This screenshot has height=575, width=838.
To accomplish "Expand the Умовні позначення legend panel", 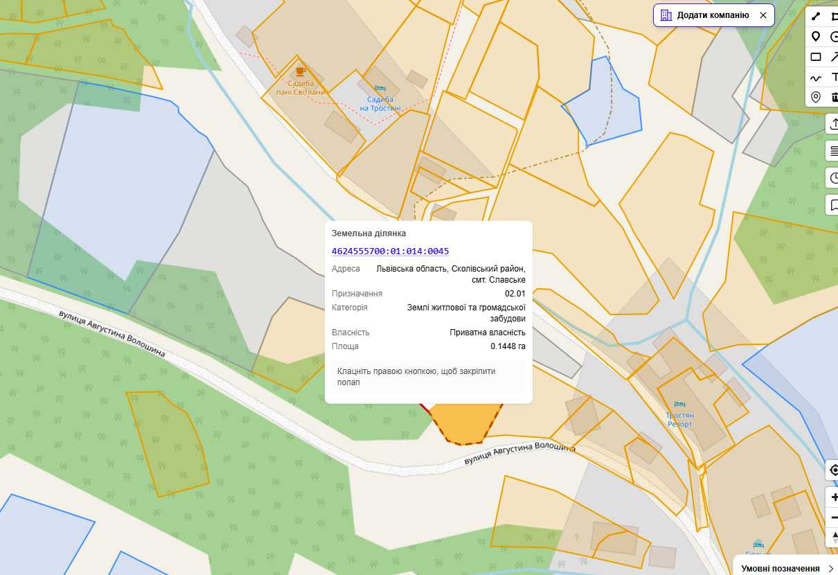I will 787,568.
